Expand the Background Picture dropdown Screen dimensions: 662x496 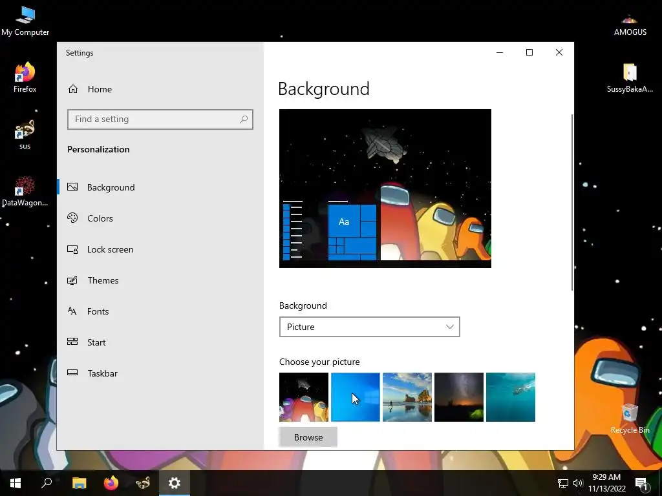click(x=369, y=327)
